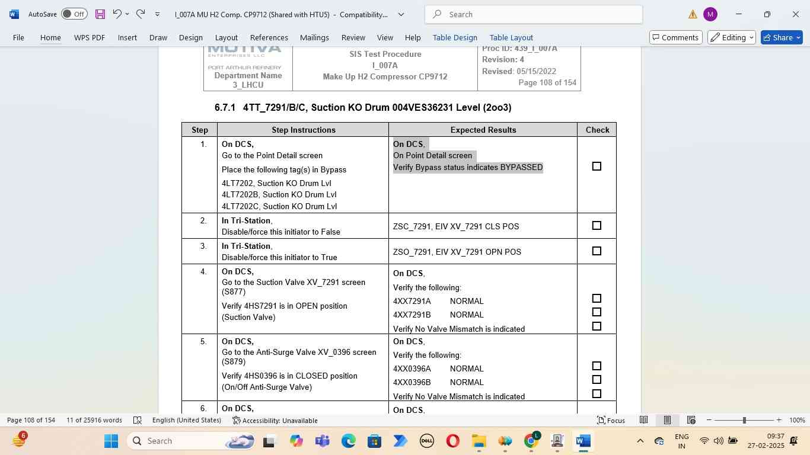This screenshot has width=810, height=455.
Task: Click the Comments button
Action: coord(675,37)
